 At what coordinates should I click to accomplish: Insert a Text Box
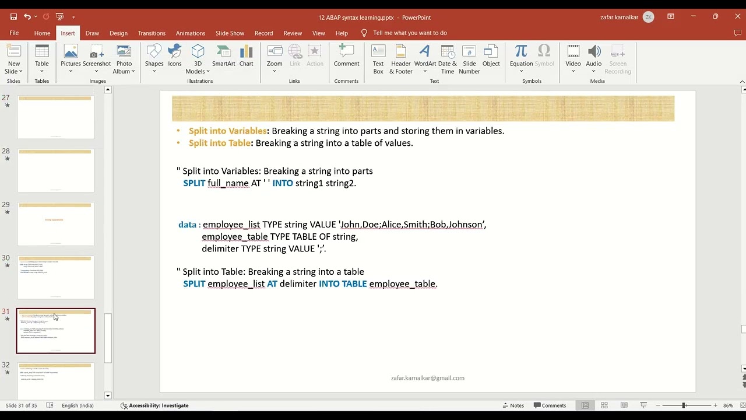pyautogui.click(x=378, y=60)
